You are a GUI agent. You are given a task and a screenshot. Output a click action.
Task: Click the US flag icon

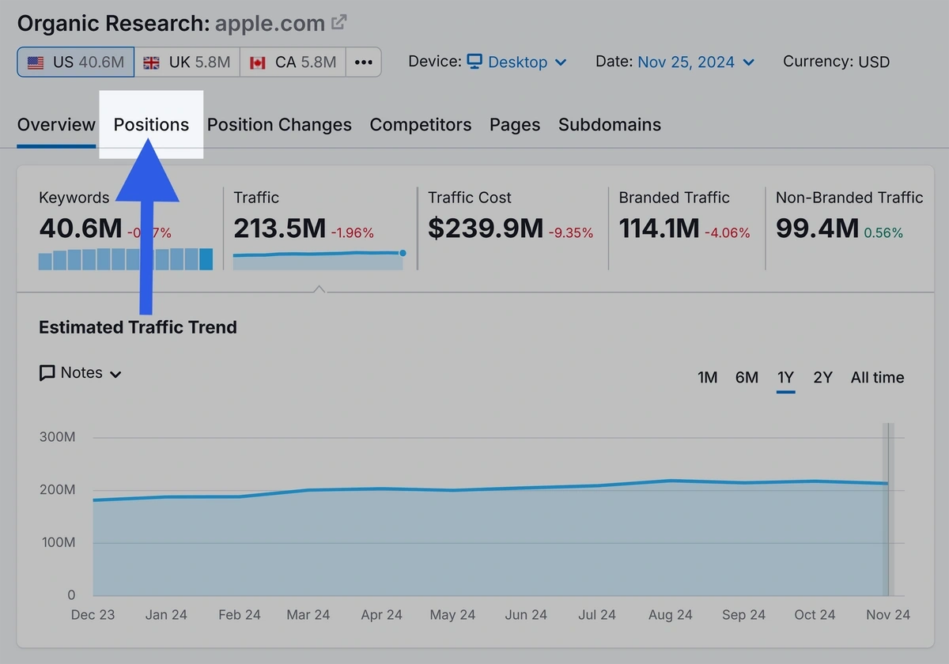pyautogui.click(x=36, y=62)
